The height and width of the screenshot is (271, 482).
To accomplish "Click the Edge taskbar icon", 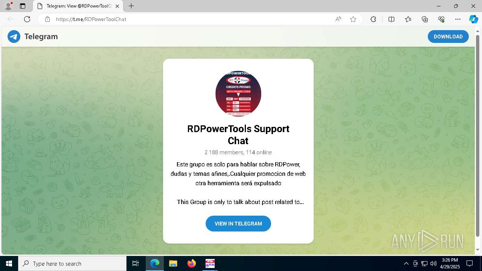I will click(155, 263).
